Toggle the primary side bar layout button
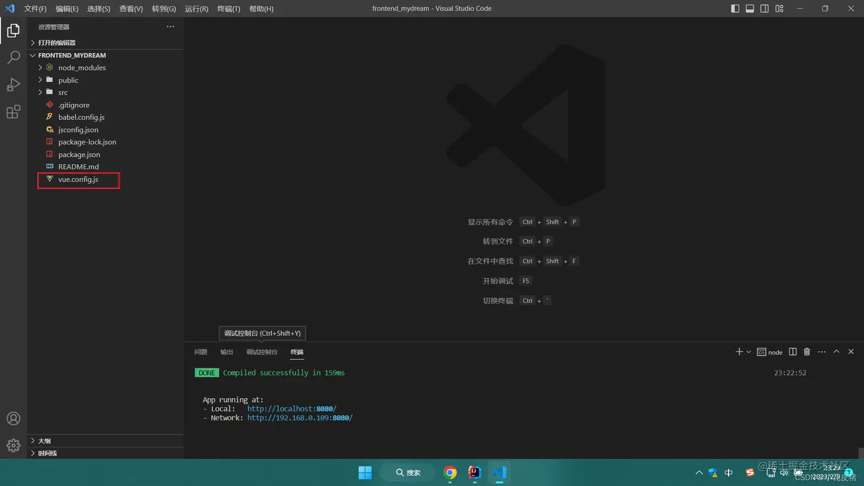This screenshot has height=486, width=864. 735,9
